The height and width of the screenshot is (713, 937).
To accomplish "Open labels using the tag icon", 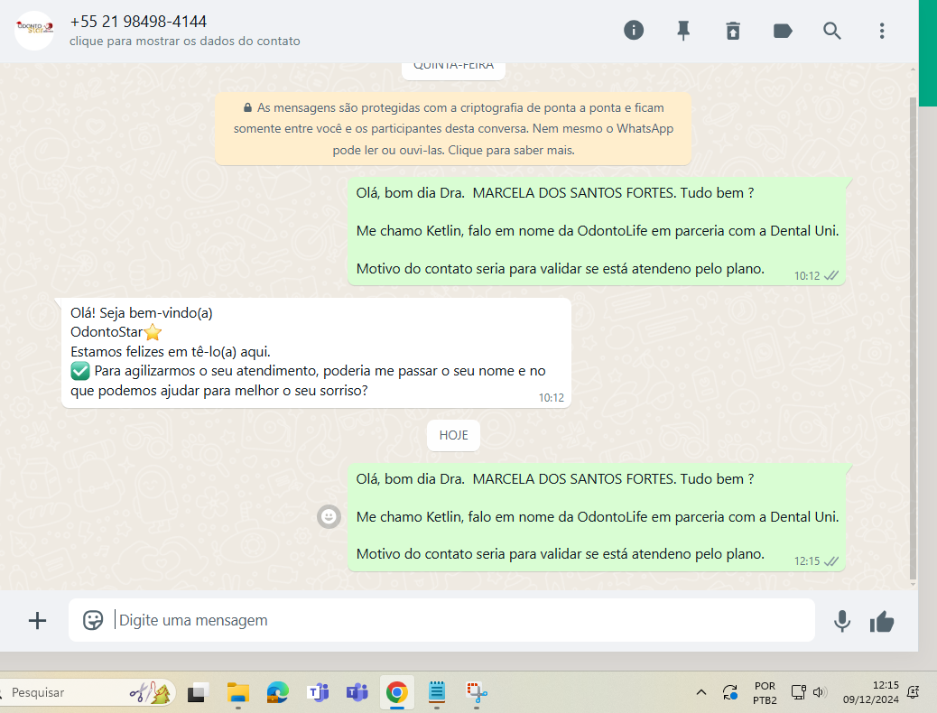I will (x=783, y=31).
